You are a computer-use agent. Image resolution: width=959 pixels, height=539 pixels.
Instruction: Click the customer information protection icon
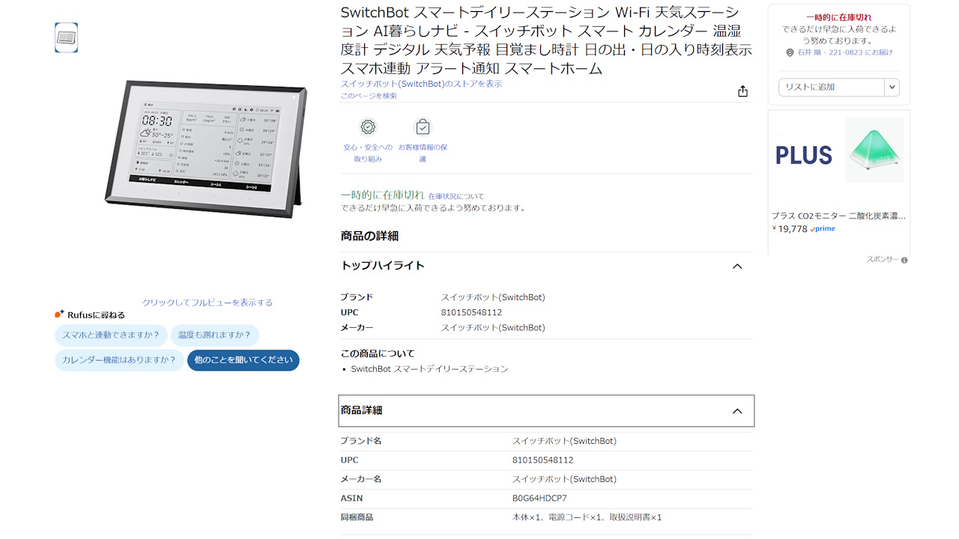pyautogui.click(x=423, y=127)
